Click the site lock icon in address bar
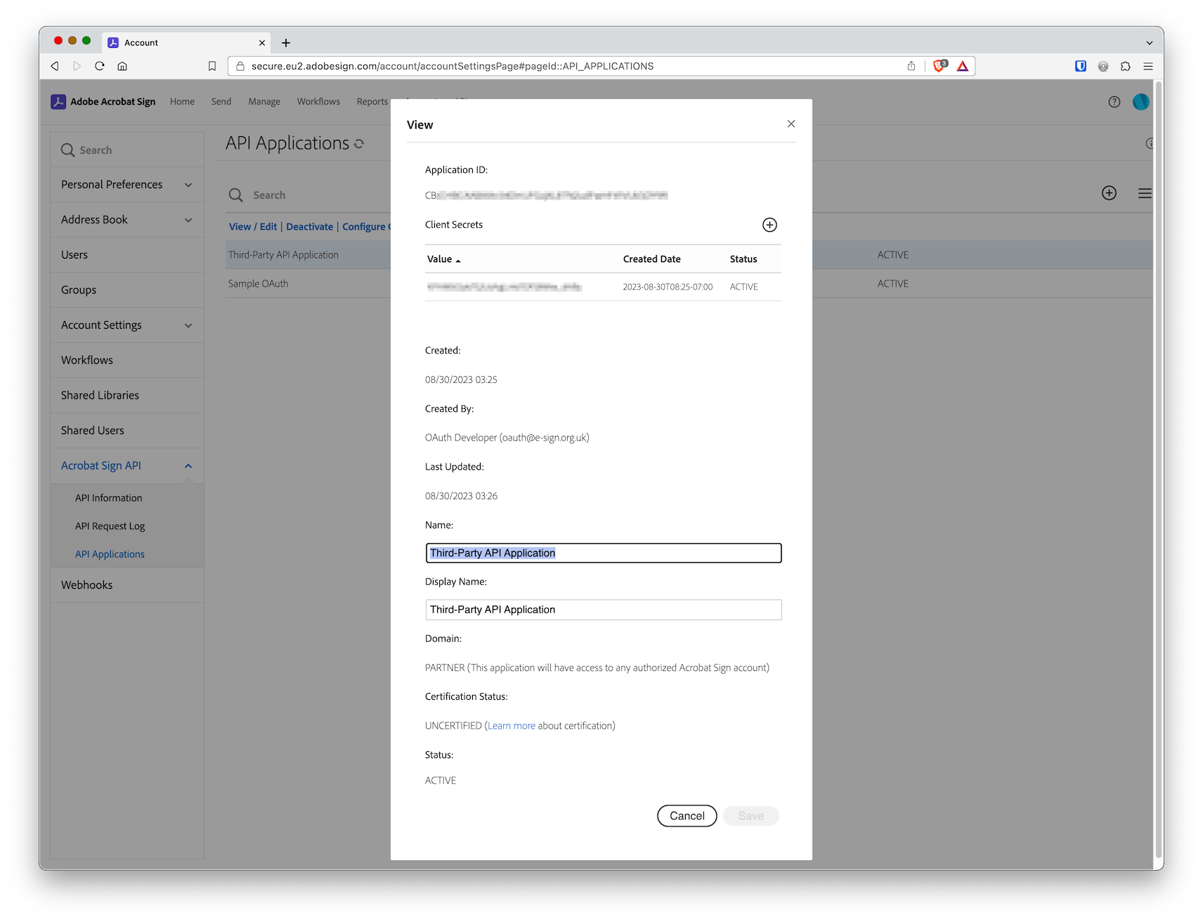The width and height of the screenshot is (1203, 922). [x=240, y=66]
